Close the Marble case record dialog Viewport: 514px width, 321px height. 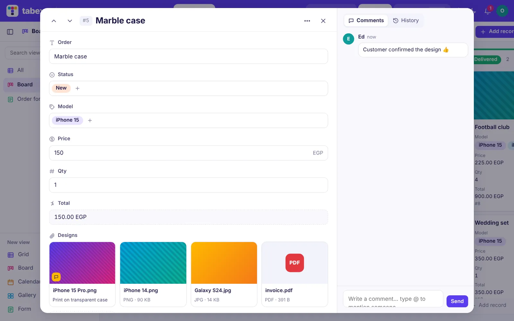323,21
